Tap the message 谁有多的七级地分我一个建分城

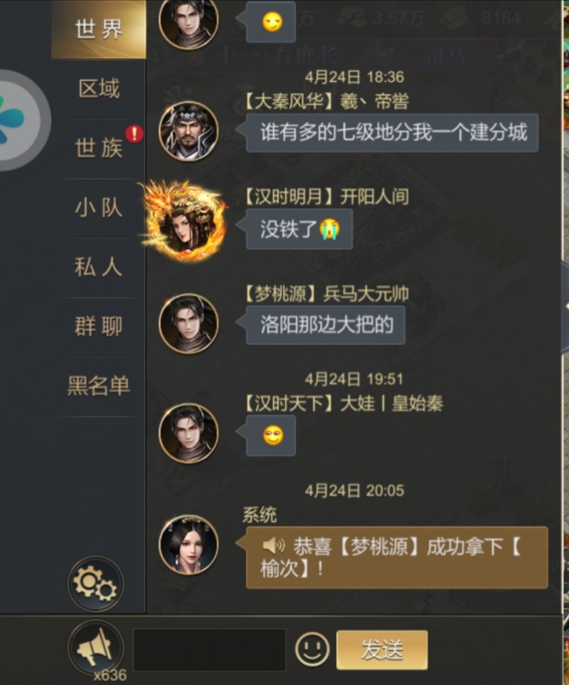point(392,133)
